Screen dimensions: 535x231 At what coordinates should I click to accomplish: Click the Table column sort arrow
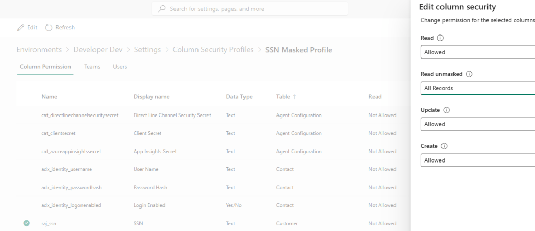click(294, 97)
